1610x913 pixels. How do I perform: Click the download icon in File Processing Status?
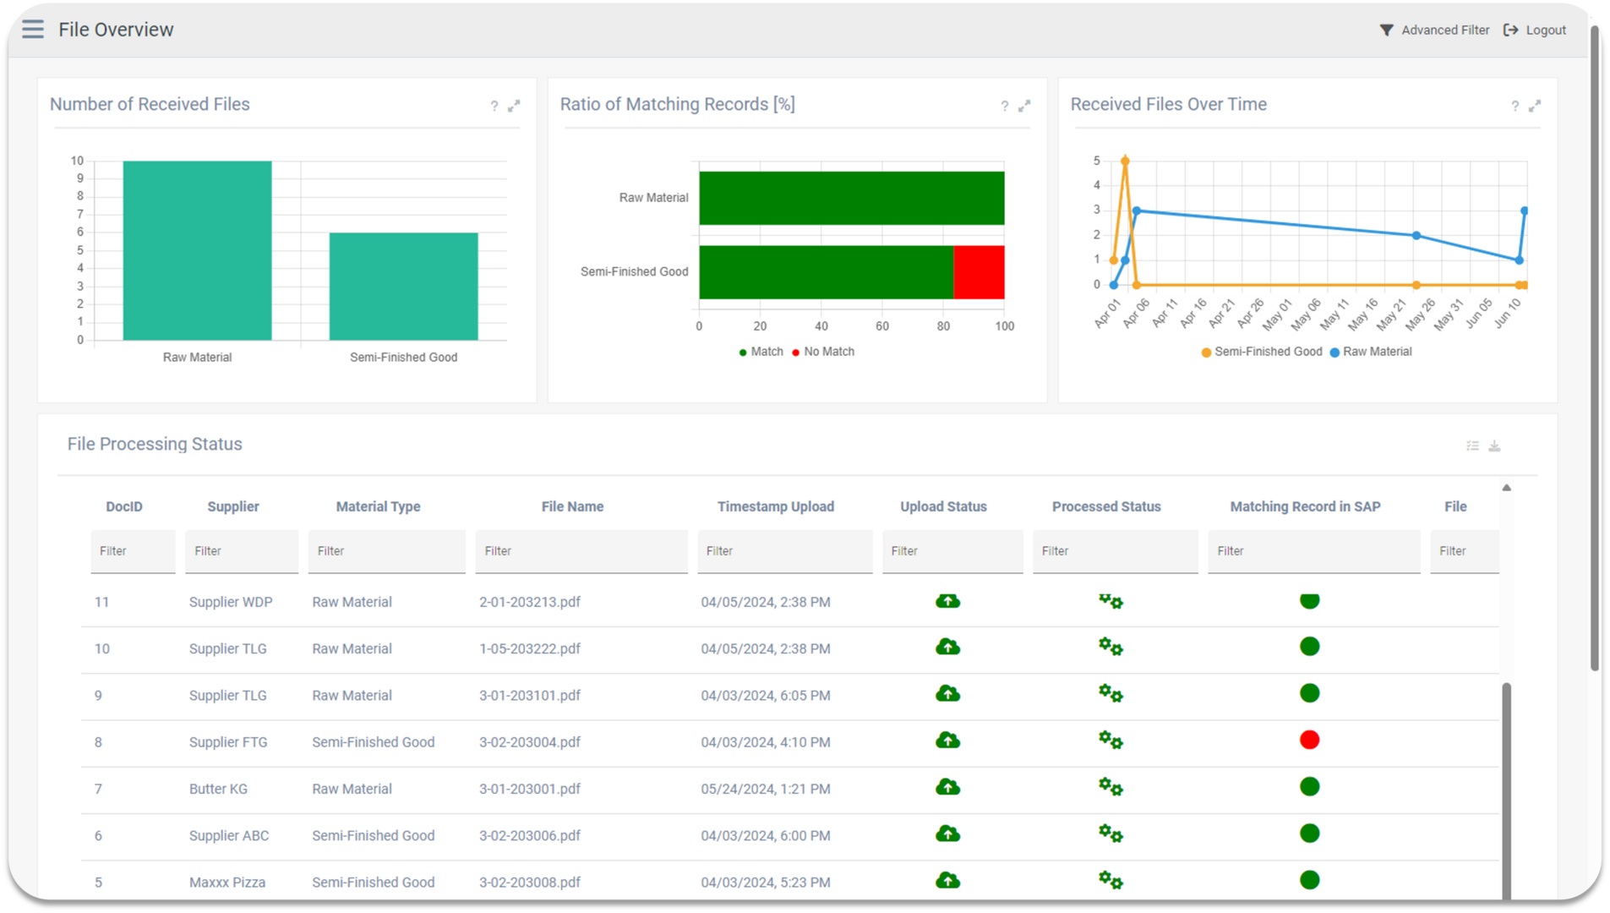coord(1494,446)
